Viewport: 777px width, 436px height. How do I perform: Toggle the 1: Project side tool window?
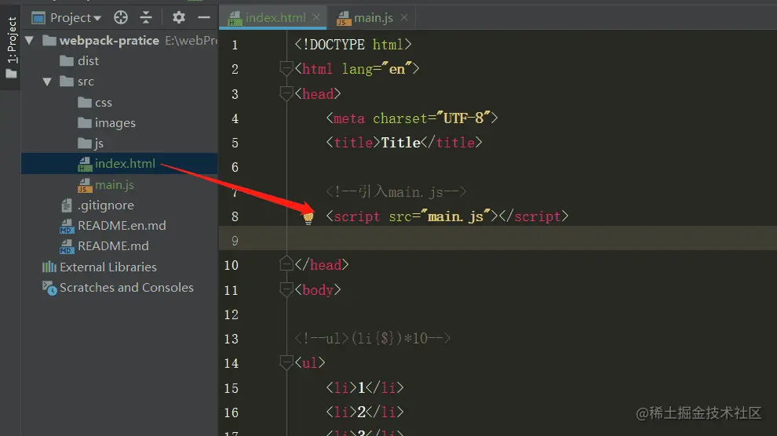click(x=11, y=47)
